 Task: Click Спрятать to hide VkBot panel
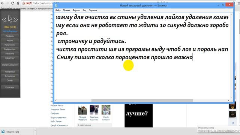click(x=10, y=87)
